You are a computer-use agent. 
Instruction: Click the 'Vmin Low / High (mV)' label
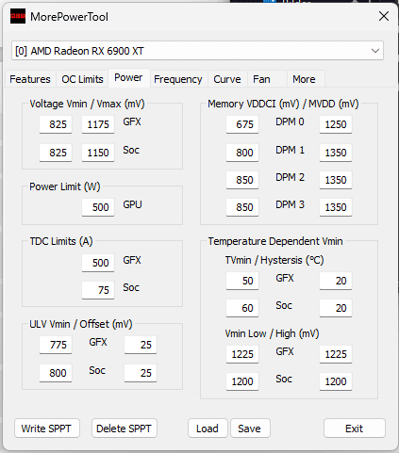(272, 333)
